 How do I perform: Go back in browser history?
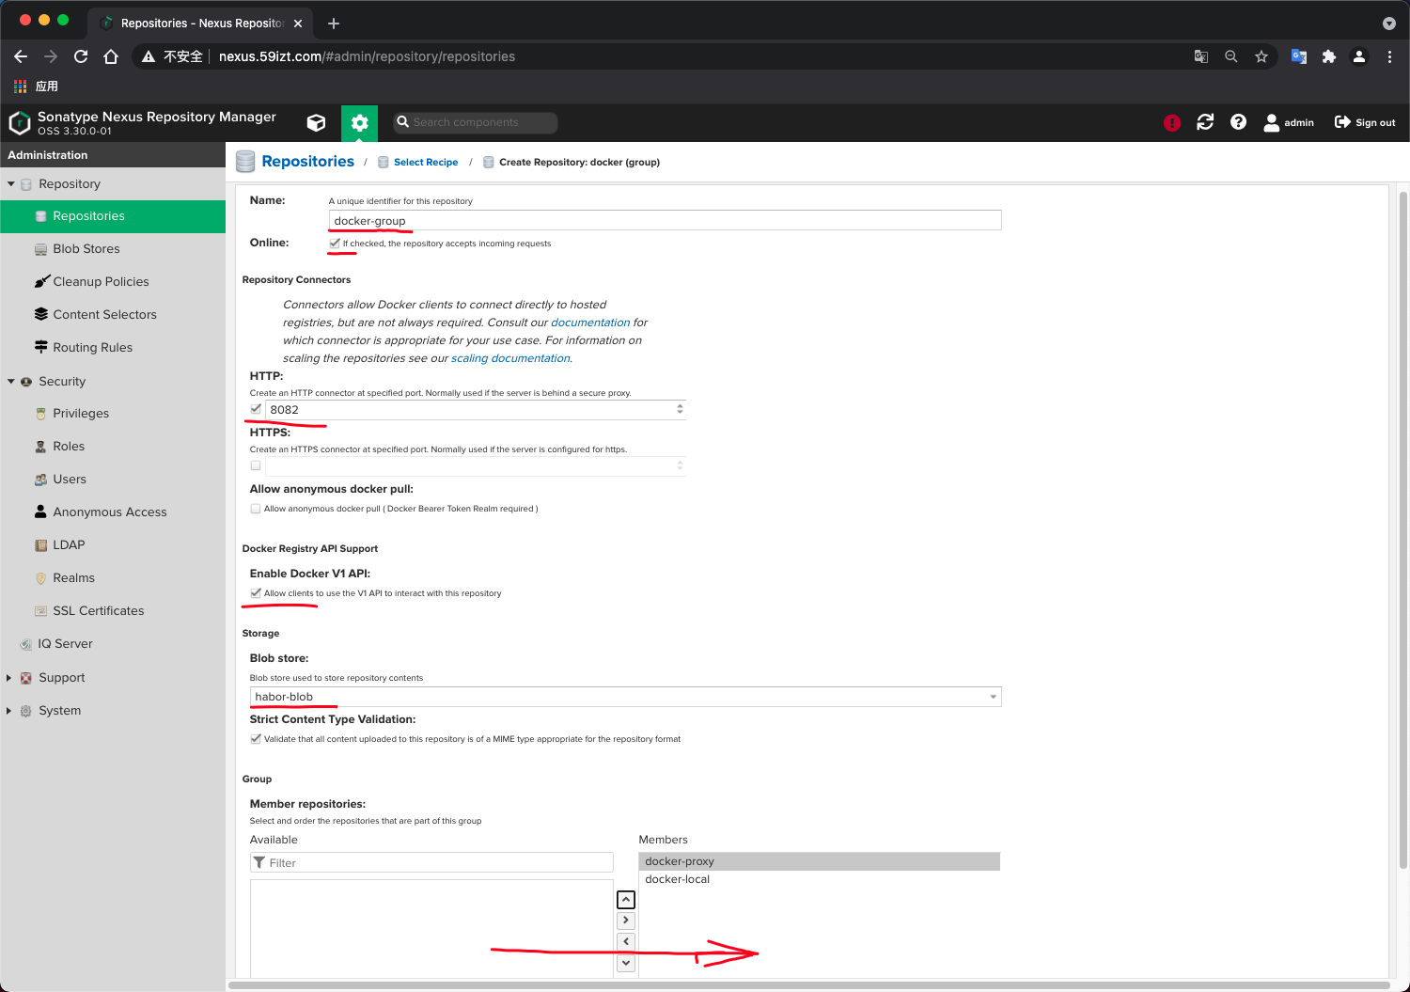pos(21,56)
